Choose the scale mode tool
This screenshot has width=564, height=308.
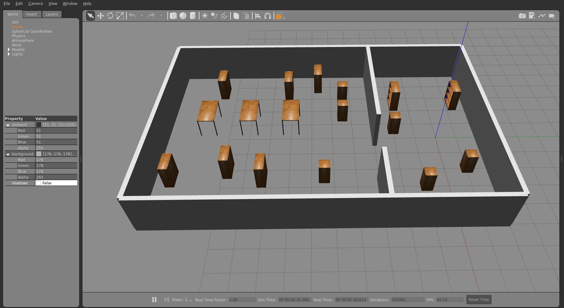(120, 16)
